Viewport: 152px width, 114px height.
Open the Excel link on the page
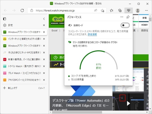[x=55, y=30]
